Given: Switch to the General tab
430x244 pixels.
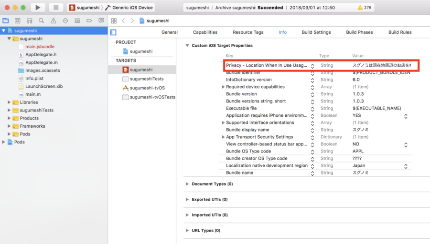Looking at the screenshot, I should (x=170, y=32).
